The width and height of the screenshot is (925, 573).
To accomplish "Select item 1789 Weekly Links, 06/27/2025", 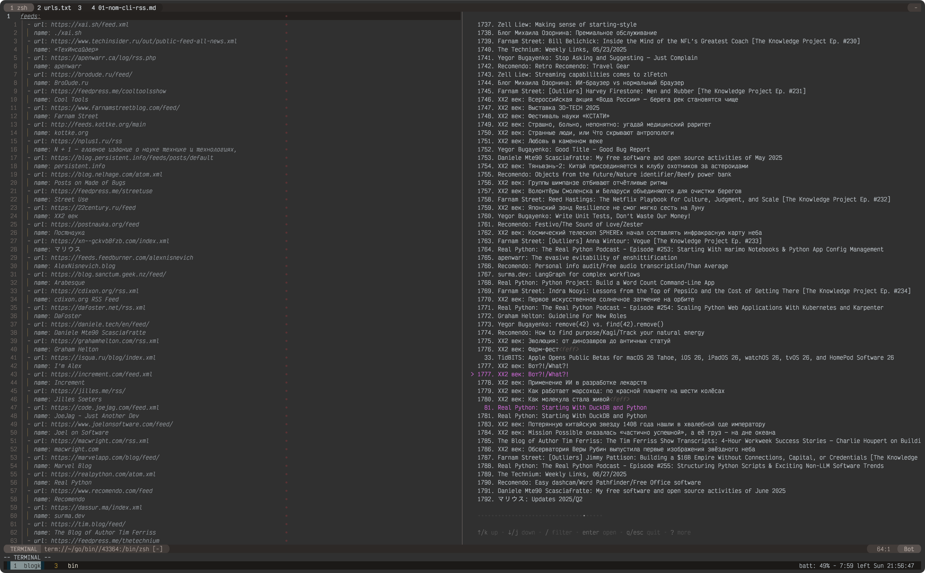I will tap(552, 474).
